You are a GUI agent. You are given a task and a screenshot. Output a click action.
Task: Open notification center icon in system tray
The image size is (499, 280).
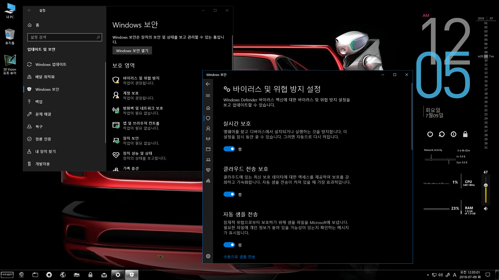click(488, 275)
